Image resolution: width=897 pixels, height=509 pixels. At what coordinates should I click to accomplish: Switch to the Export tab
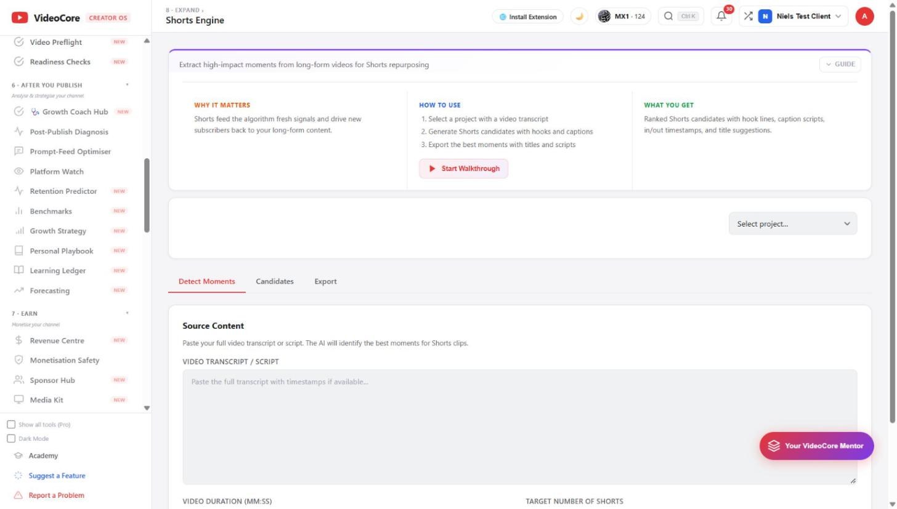(325, 281)
